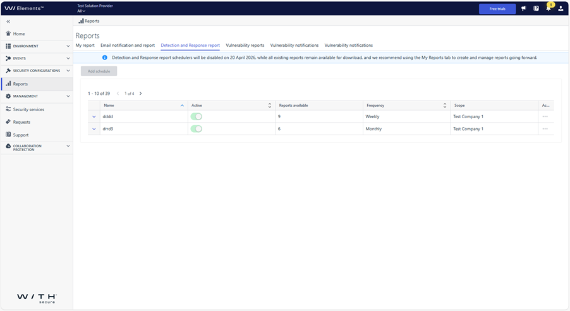This screenshot has height=311, width=570.
Task: Sort by Name column arrow
Action: pos(182,106)
